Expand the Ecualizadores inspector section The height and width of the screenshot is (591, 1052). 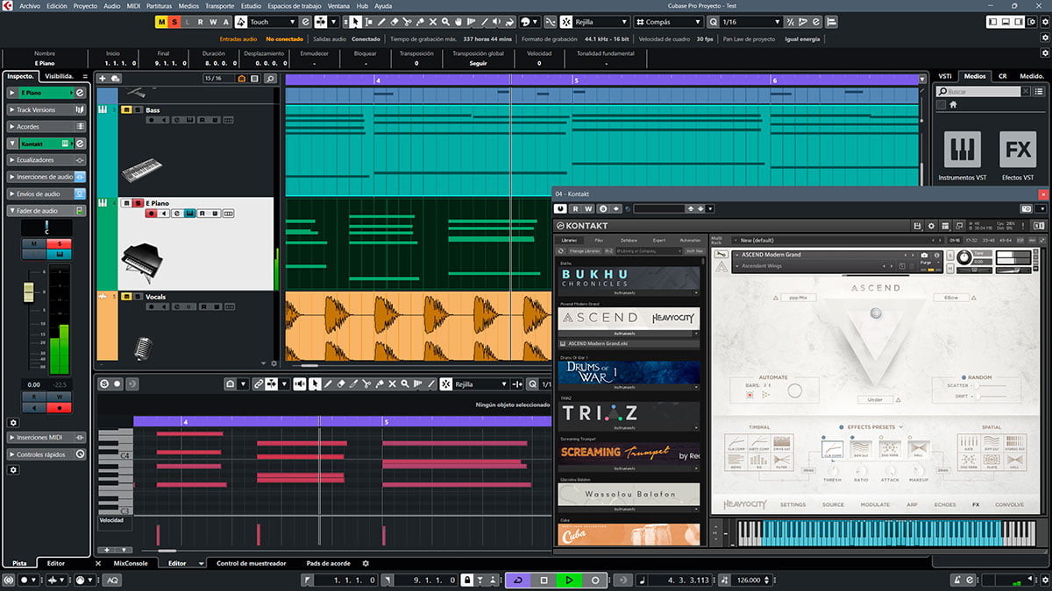pyautogui.click(x=46, y=160)
